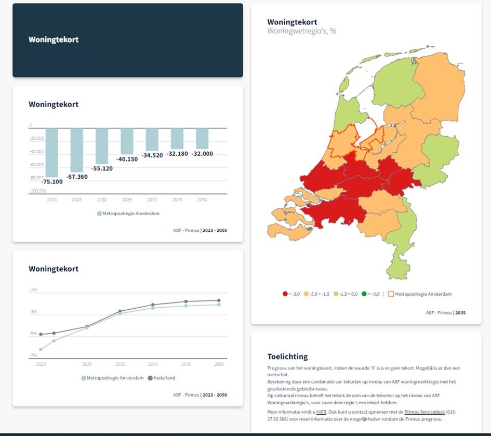Select the 2050 bar showing -32.000

tap(202, 139)
